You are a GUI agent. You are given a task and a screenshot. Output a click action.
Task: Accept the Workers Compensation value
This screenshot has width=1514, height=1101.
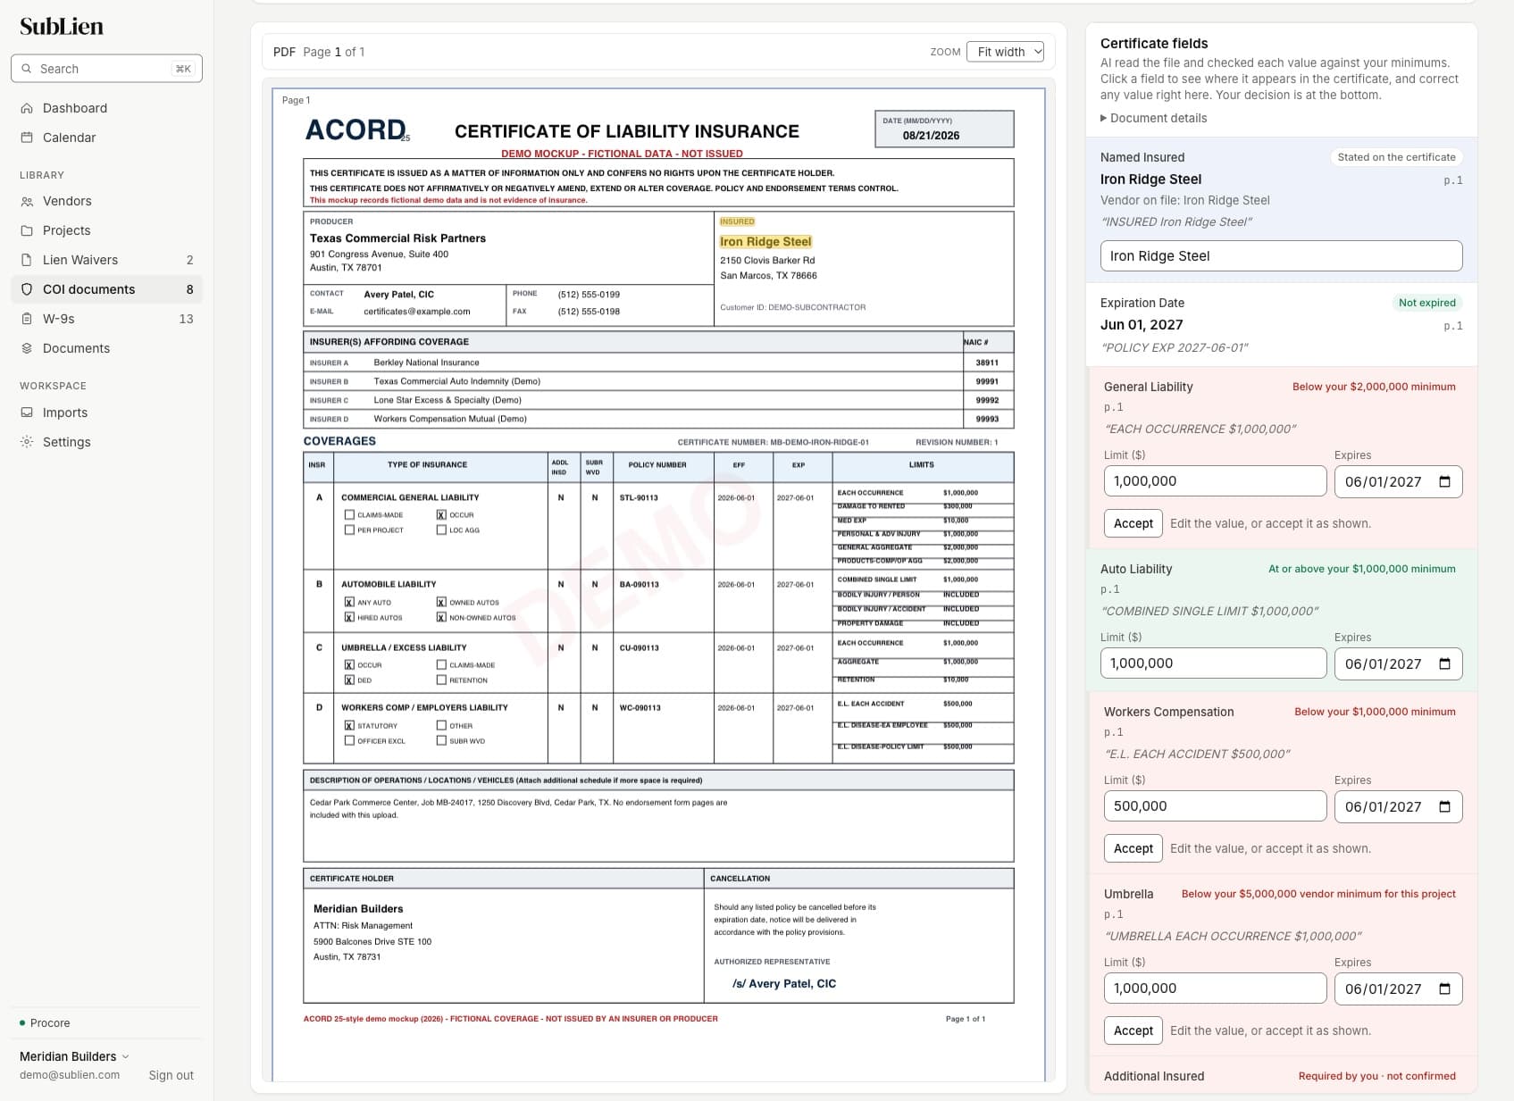(1133, 848)
